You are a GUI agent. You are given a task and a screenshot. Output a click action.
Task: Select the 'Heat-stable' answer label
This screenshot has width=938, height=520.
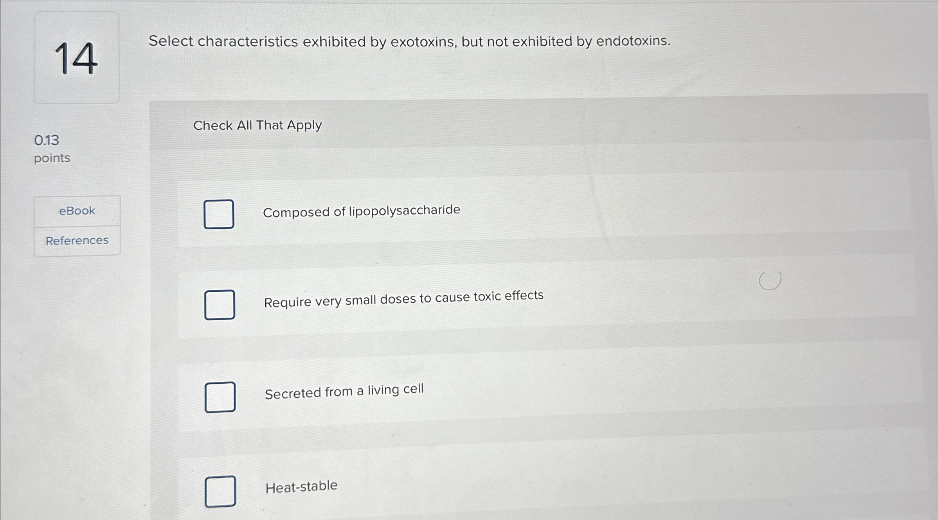(301, 485)
